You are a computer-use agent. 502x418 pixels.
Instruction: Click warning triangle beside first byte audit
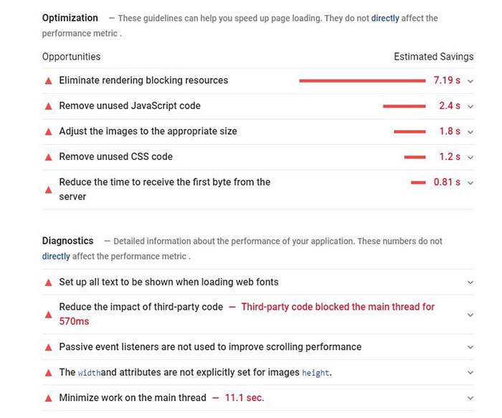tap(49, 189)
